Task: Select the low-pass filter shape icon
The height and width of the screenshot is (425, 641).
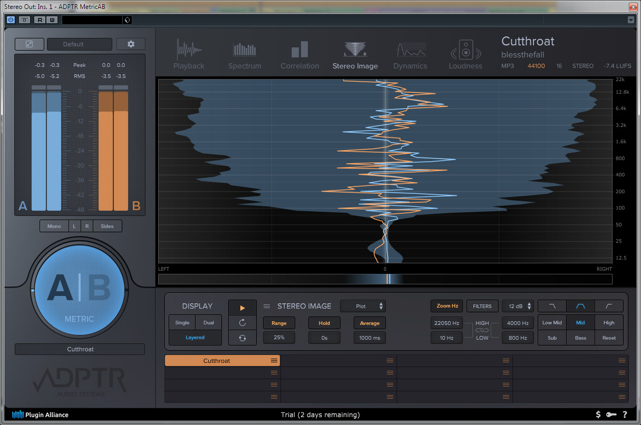Action: point(552,306)
